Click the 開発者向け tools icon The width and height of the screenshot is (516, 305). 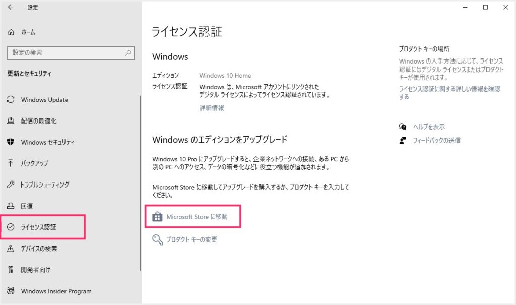(11, 269)
